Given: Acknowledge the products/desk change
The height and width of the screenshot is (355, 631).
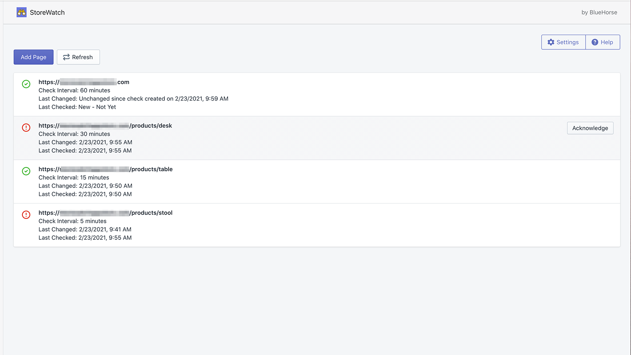Looking at the screenshot, I should click(x=590, y=128).
